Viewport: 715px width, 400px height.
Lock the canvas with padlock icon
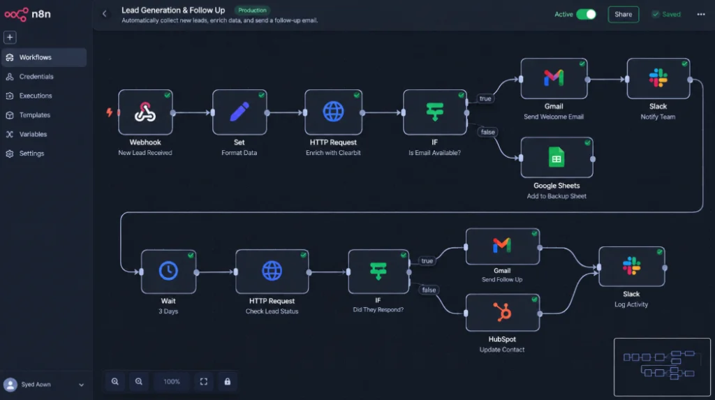click(228, 382)
